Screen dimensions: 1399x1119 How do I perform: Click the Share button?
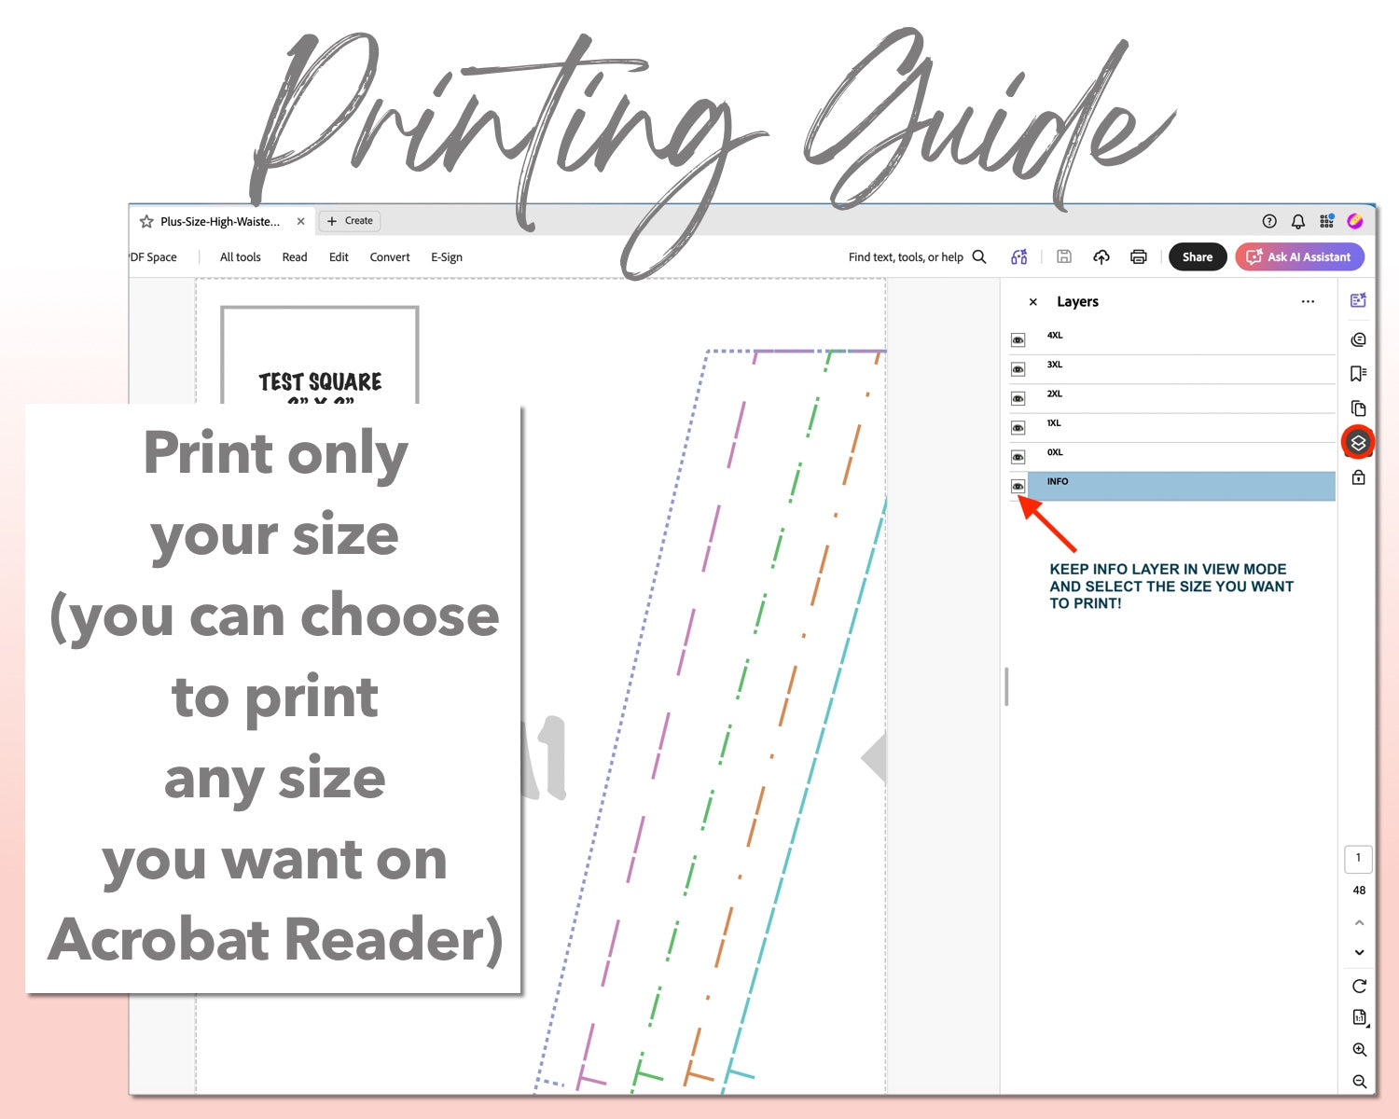tap(1198, 257)
